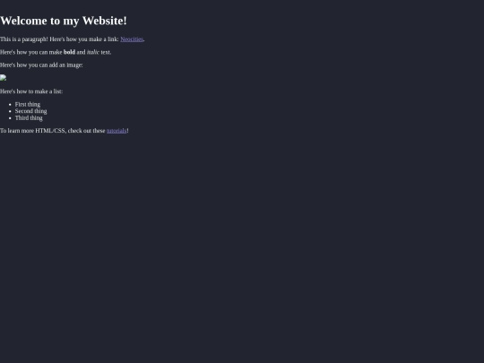
Task: Select the First thing list item
Action: point(28,104)
